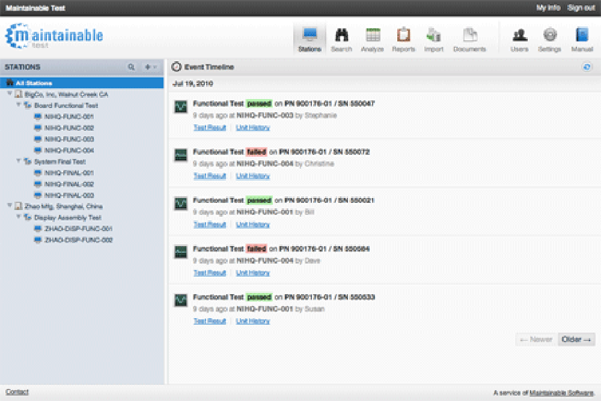Open the Search binoculars tool
This screenshot has height=401, width=601.
(x=341, y=40)
